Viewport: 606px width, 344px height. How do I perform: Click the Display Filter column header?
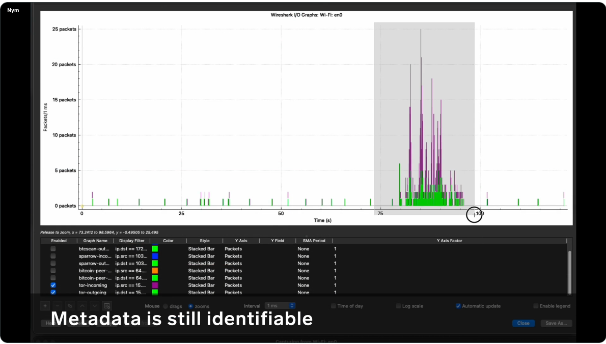tap(131, 241)
